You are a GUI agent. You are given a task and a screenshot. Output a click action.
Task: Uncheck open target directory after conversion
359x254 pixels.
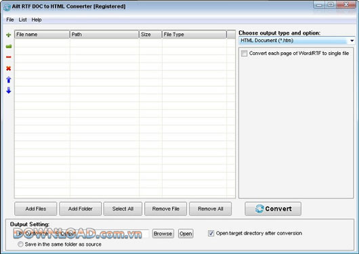pos(211,234)
